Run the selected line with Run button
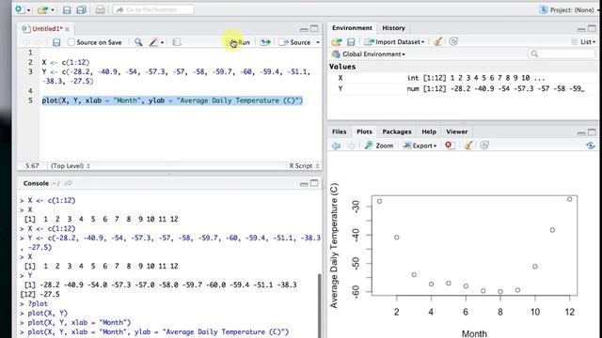 240,42
